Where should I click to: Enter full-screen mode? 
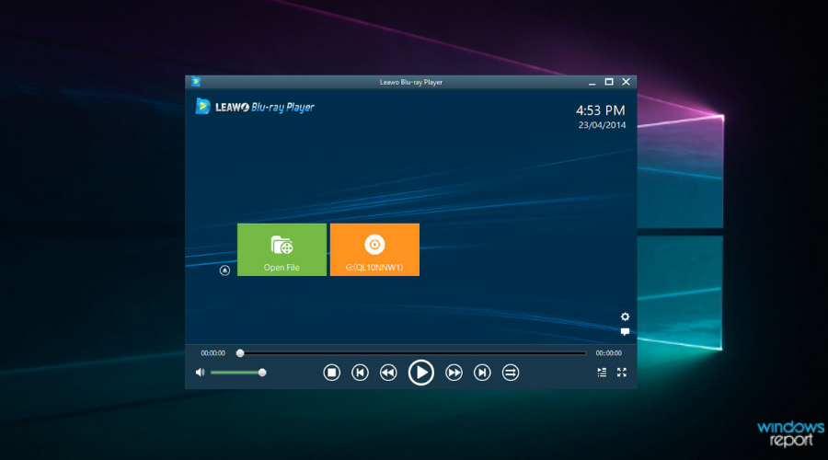point(622,373)
